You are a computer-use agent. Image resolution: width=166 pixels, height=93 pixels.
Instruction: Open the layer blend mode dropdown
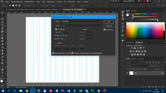point(137,66)
